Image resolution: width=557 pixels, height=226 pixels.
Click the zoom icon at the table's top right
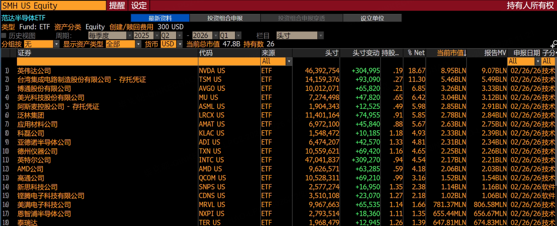(553, 44)
